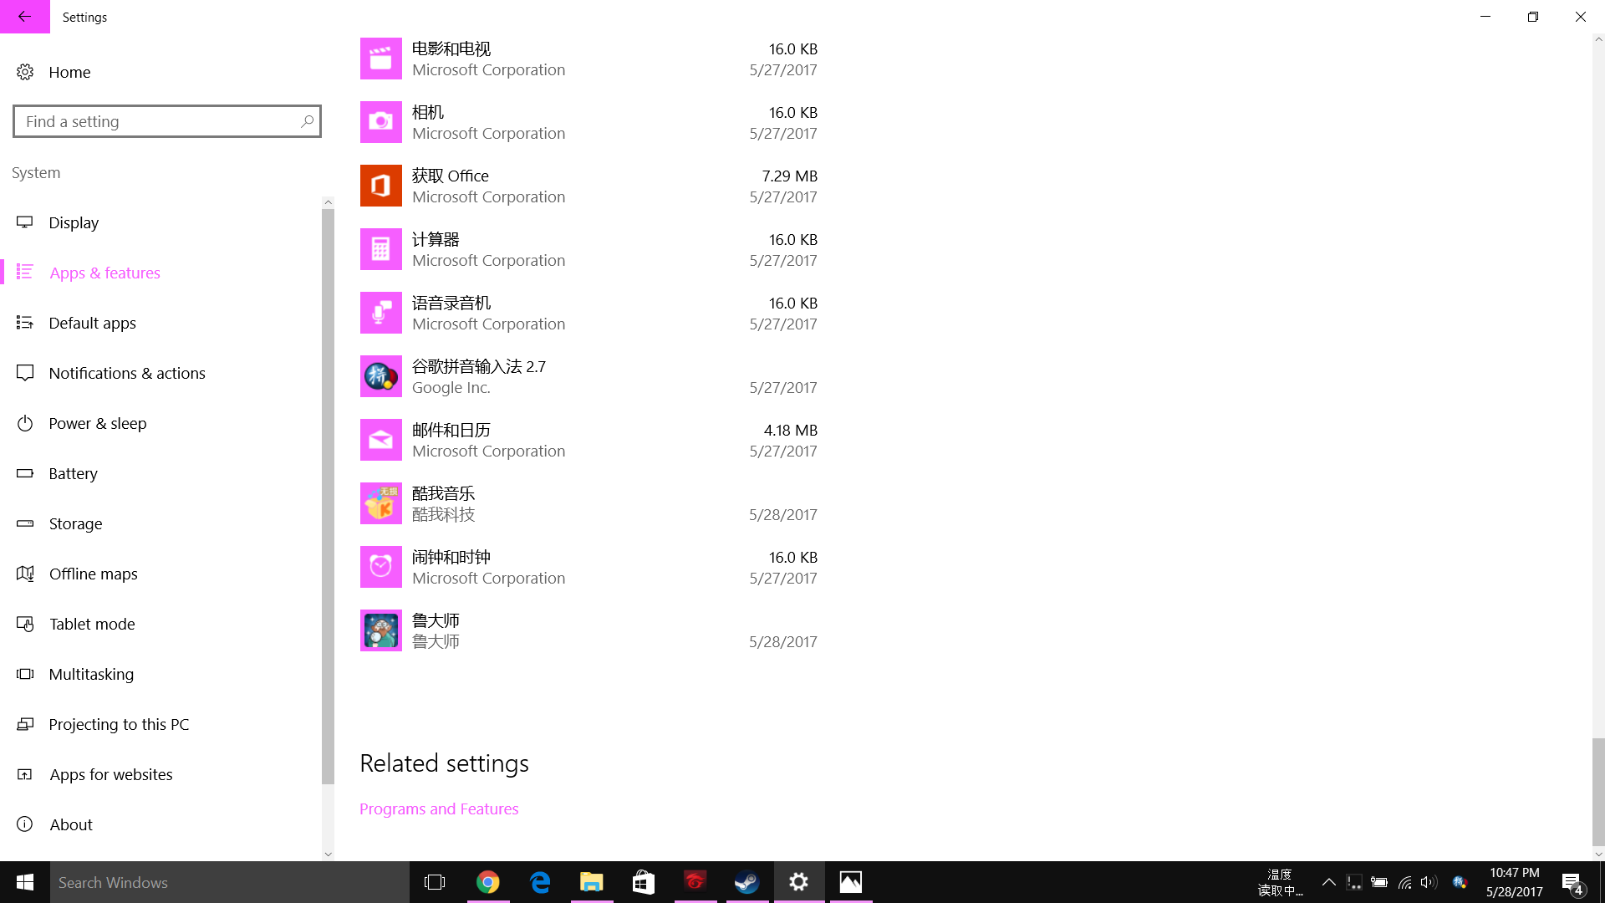Open the Programs and Features link

click(x=439, y=809)
